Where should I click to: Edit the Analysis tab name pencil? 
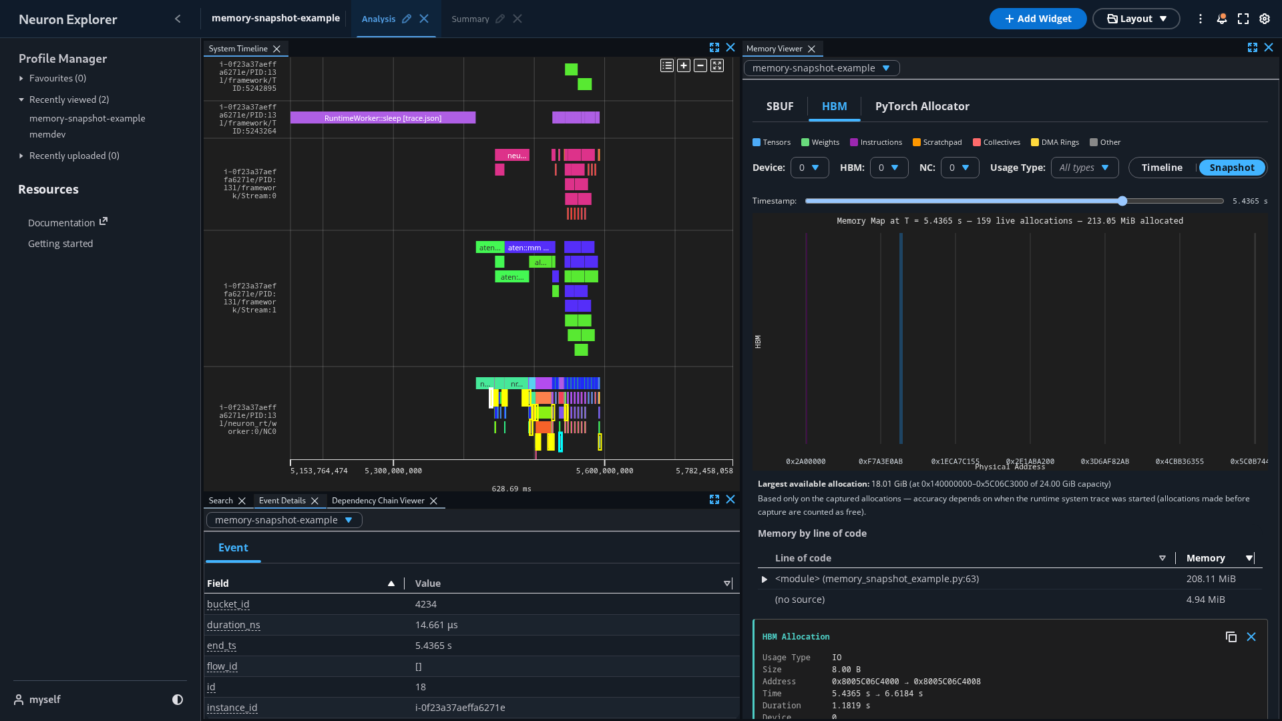tap(407, 19)
